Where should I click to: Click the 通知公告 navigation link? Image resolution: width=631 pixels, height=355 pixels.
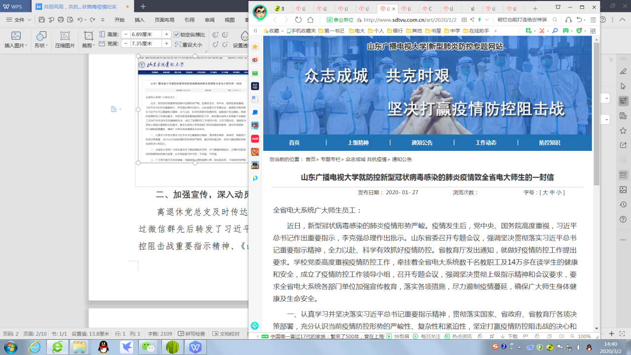(x=422, y=142)
